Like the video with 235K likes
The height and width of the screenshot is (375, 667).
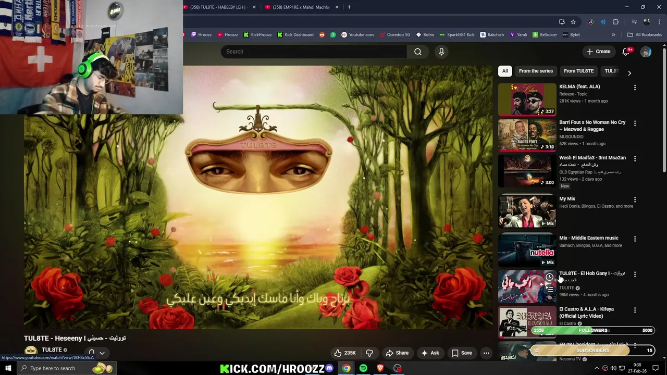click(345, 353)
